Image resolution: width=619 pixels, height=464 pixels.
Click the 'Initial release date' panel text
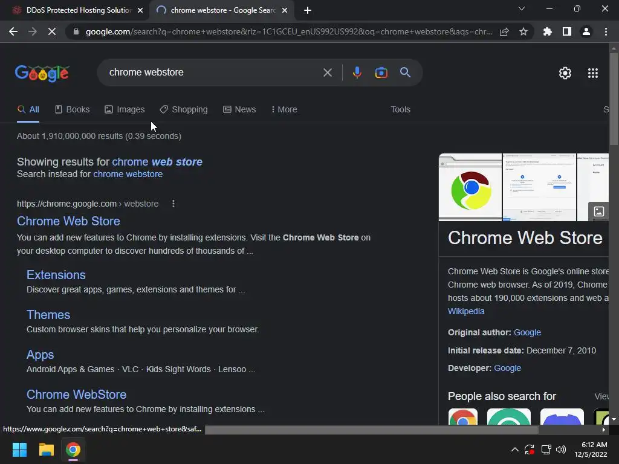(522, 350)
